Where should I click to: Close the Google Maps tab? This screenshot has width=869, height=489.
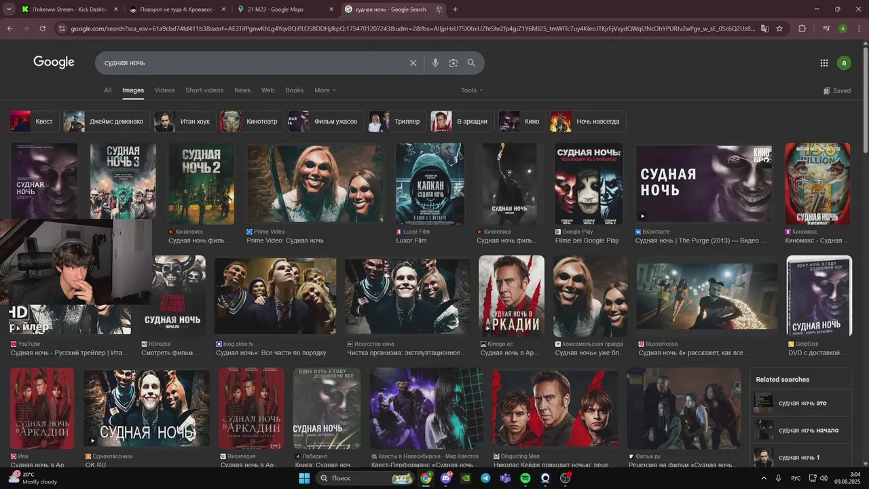[x=331, y=10]
